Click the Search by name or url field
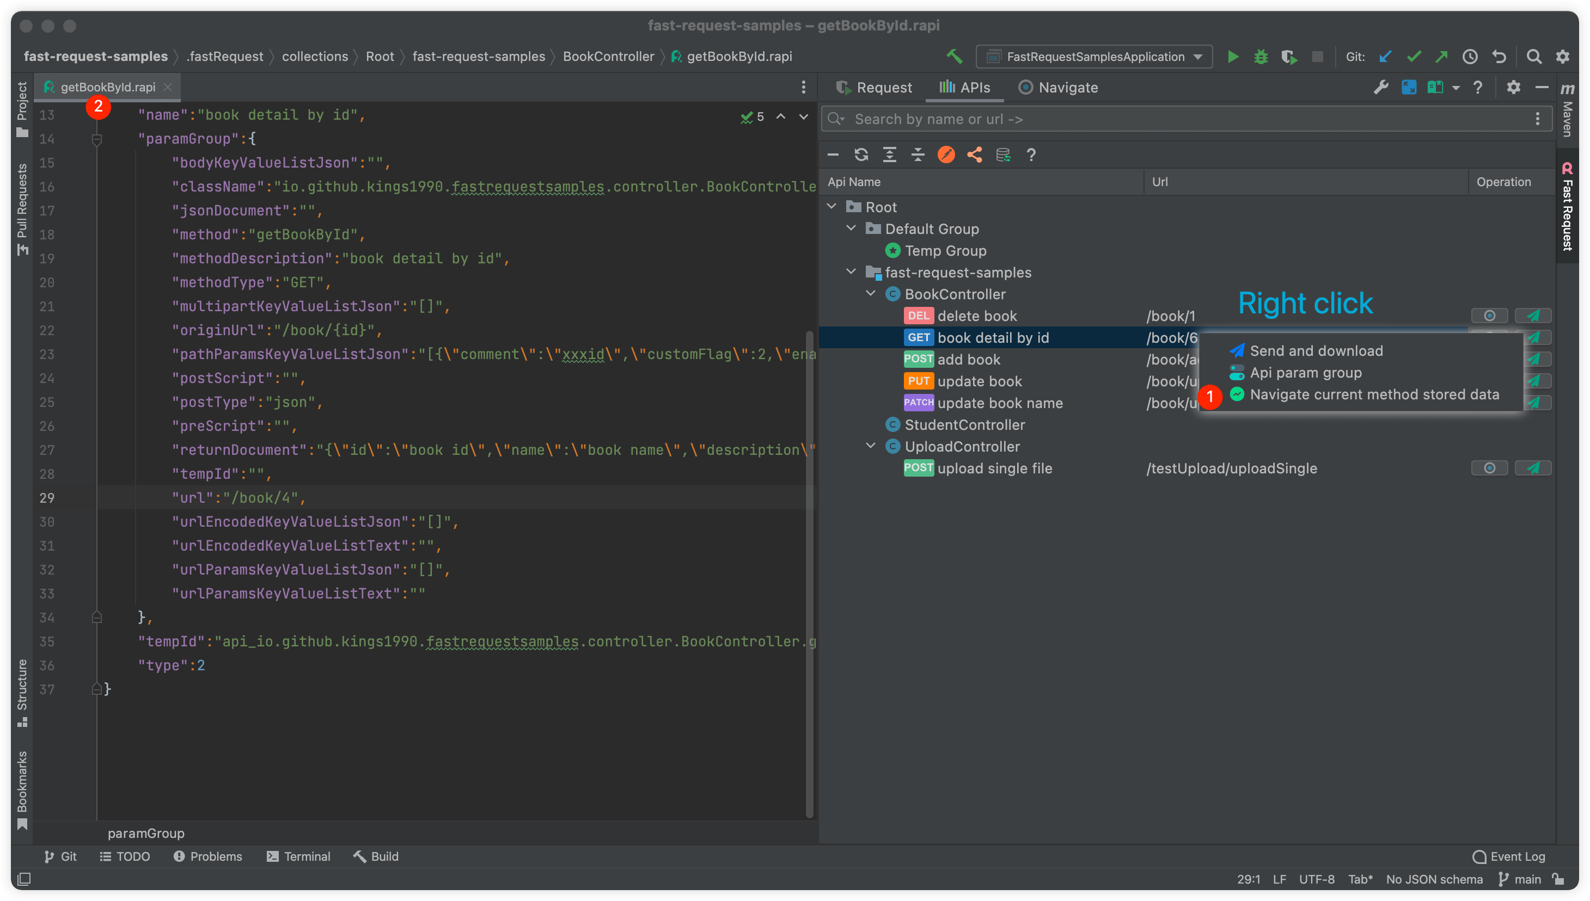 1115,119
